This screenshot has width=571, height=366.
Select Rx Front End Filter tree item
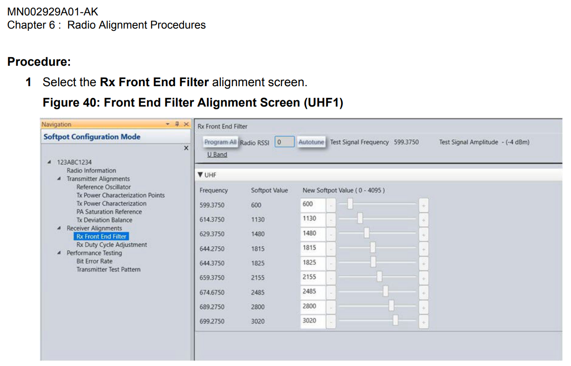click(101, 236)
